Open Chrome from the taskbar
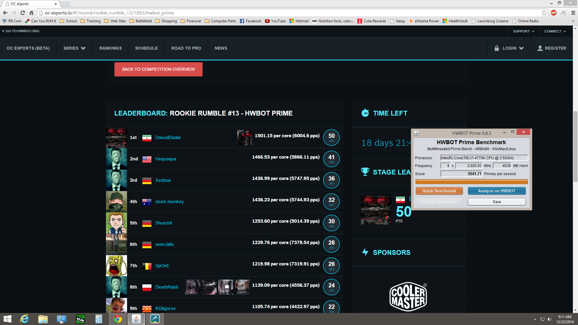 click(x=118, y=319)
